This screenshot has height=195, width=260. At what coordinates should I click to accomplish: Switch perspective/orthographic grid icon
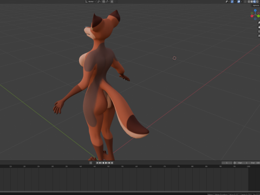[259, 36]
